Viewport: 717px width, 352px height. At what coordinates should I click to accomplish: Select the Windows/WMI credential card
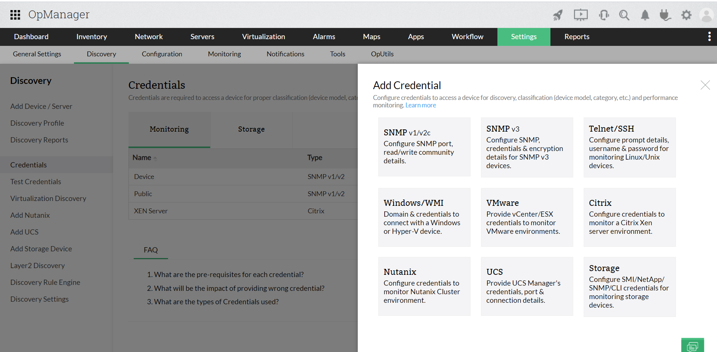(424, 217)
